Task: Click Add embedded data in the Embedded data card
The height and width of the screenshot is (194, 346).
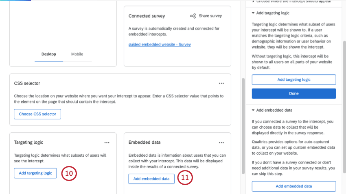Action: click(151, 179)
